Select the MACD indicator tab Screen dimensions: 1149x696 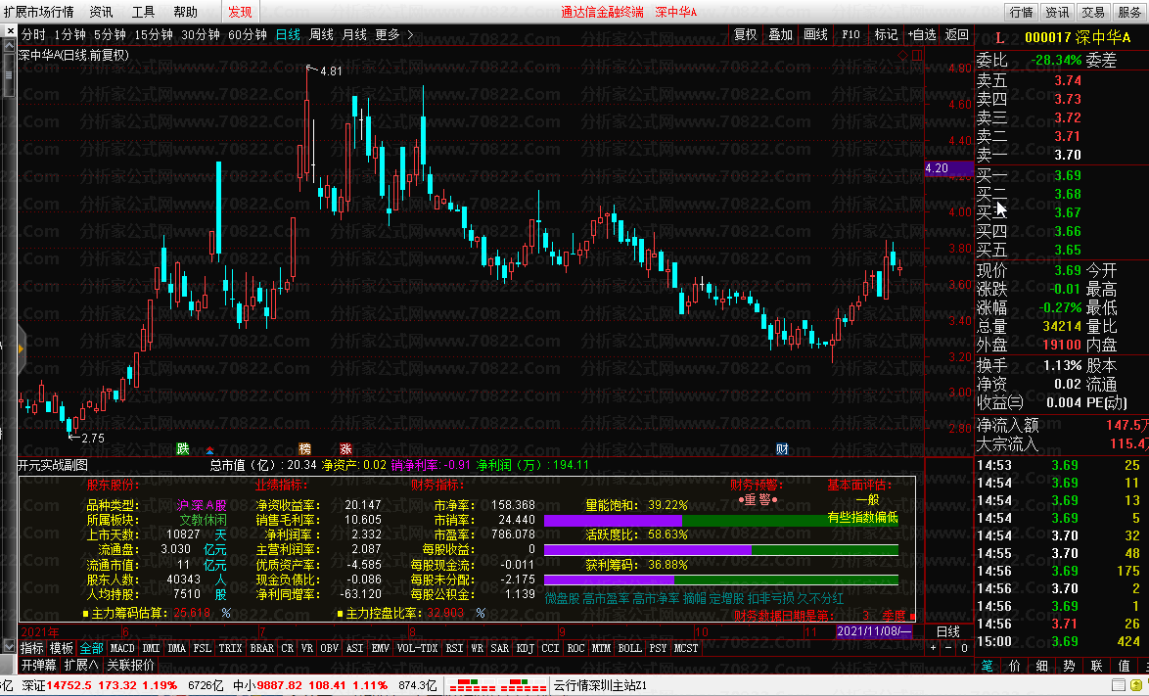pyautogui.click(x=121, y=648)
